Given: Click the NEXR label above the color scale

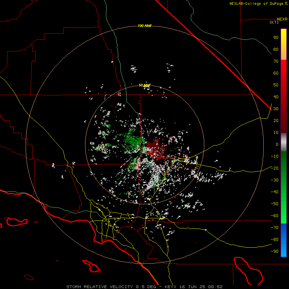Looking at the screenshot, I should coord(282,19).
